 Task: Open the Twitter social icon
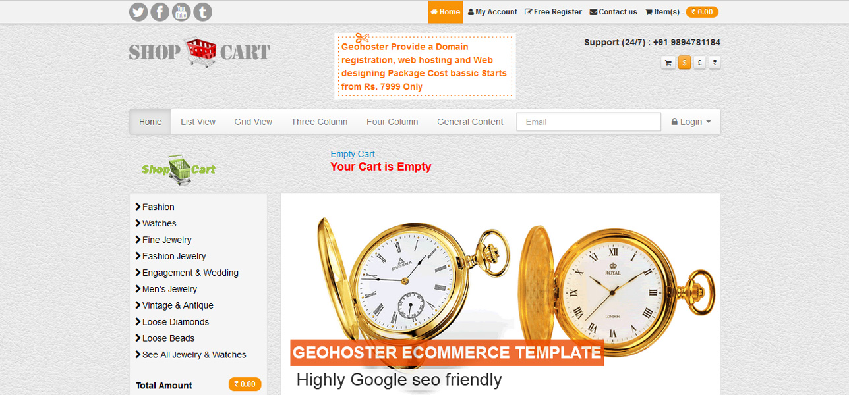click(x=138, y=12)
